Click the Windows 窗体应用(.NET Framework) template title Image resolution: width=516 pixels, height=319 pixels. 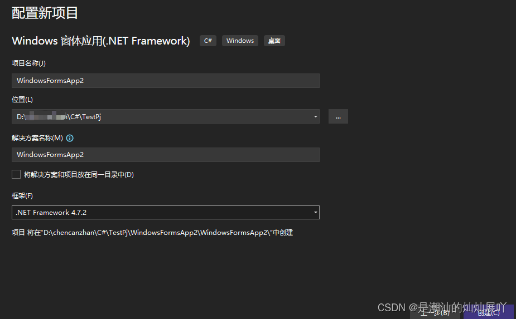pyautogui.click(x=101, y=41)
